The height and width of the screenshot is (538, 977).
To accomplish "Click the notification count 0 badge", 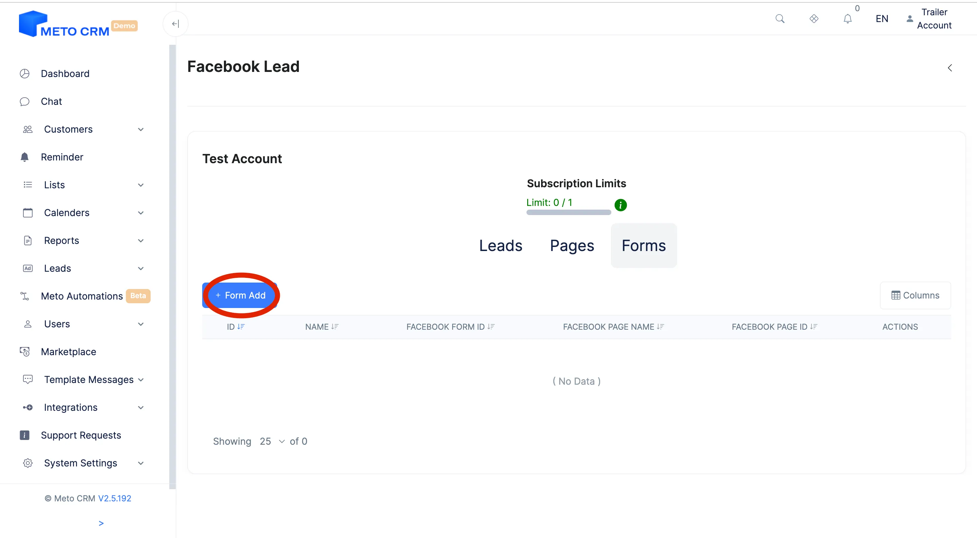I will (x=857, y=8).
